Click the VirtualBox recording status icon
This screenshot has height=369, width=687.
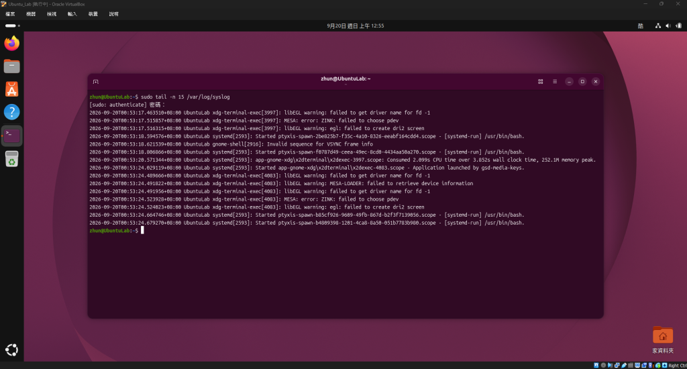644,365
